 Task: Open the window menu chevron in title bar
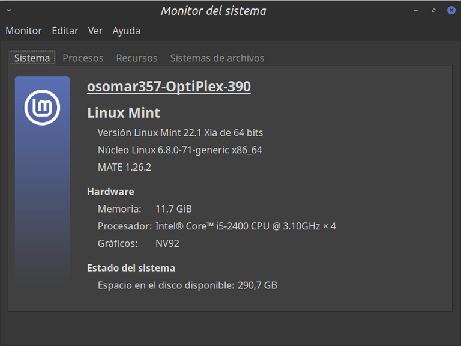tap(9, 10)
